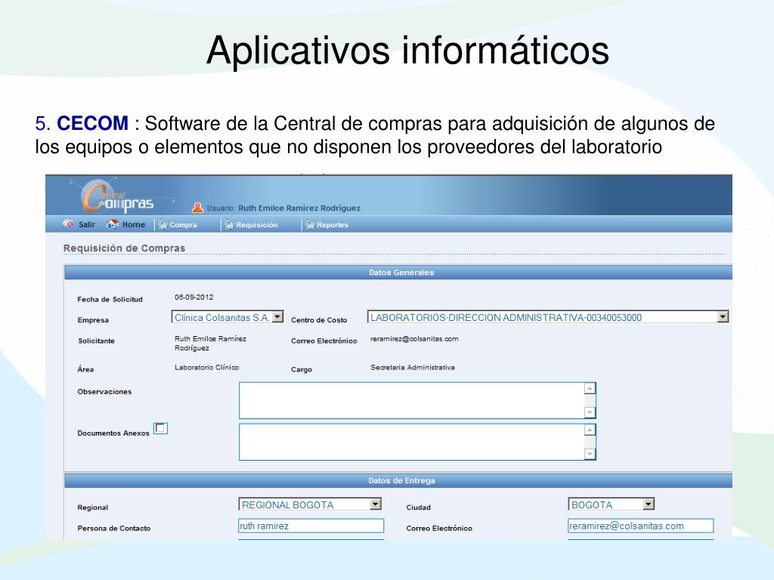Open the Requisición menu
Image resolution: width=774 pixels, height=580 pixels.
257,225
